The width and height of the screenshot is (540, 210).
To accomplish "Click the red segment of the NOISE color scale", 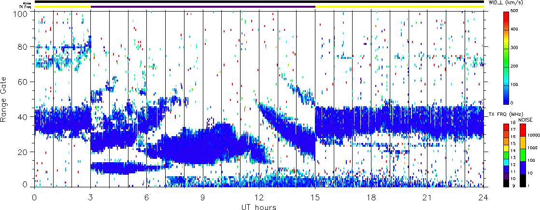I will [x=524, y=129].
